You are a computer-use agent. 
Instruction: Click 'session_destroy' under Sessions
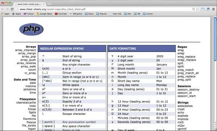[188, 90]
